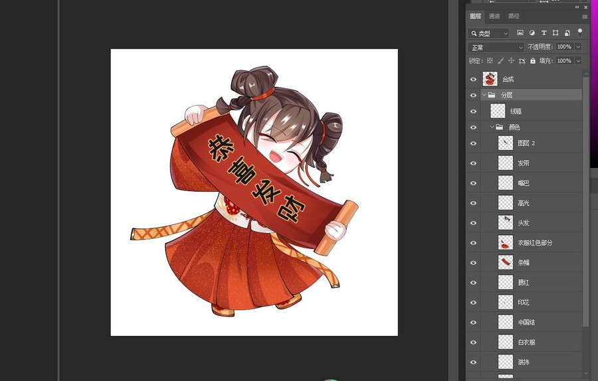The image size is (598, 381).
Task: Open the 正常 blend mode dropdown
Action: click(496, 47)
